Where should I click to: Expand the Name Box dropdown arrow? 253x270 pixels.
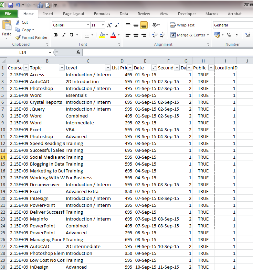(x=50, y=52)
